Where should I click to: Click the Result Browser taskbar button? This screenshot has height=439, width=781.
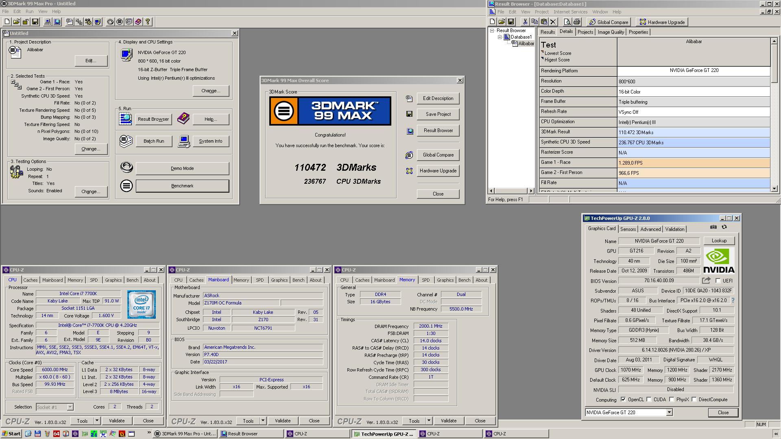point(251,434)
